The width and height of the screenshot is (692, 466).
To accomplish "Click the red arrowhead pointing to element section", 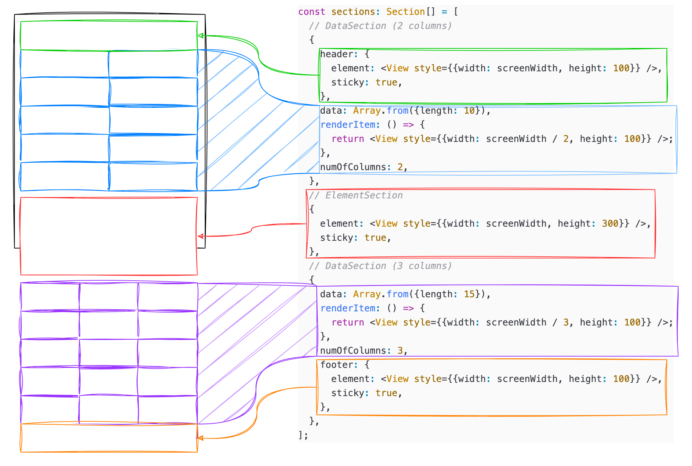I will tap(200, 236).
